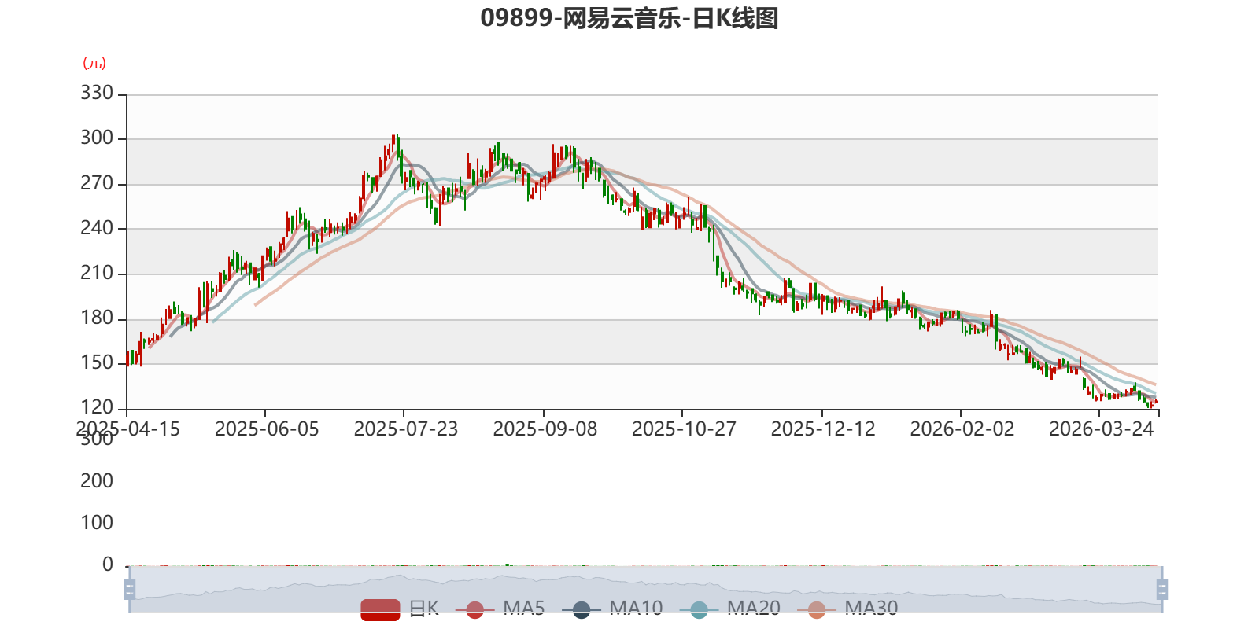The height and width of the screenshot is (629, 1259).
Task: Click the 200 volume axis label
Action: [97, 481]
